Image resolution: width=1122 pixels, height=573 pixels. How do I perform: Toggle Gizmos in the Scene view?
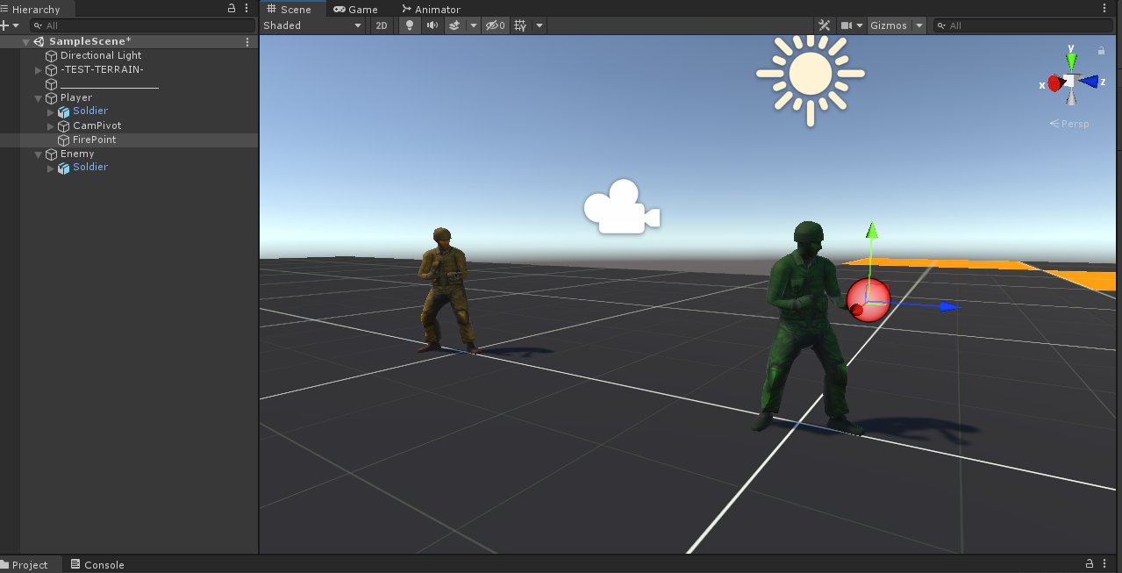coord(889,25)
